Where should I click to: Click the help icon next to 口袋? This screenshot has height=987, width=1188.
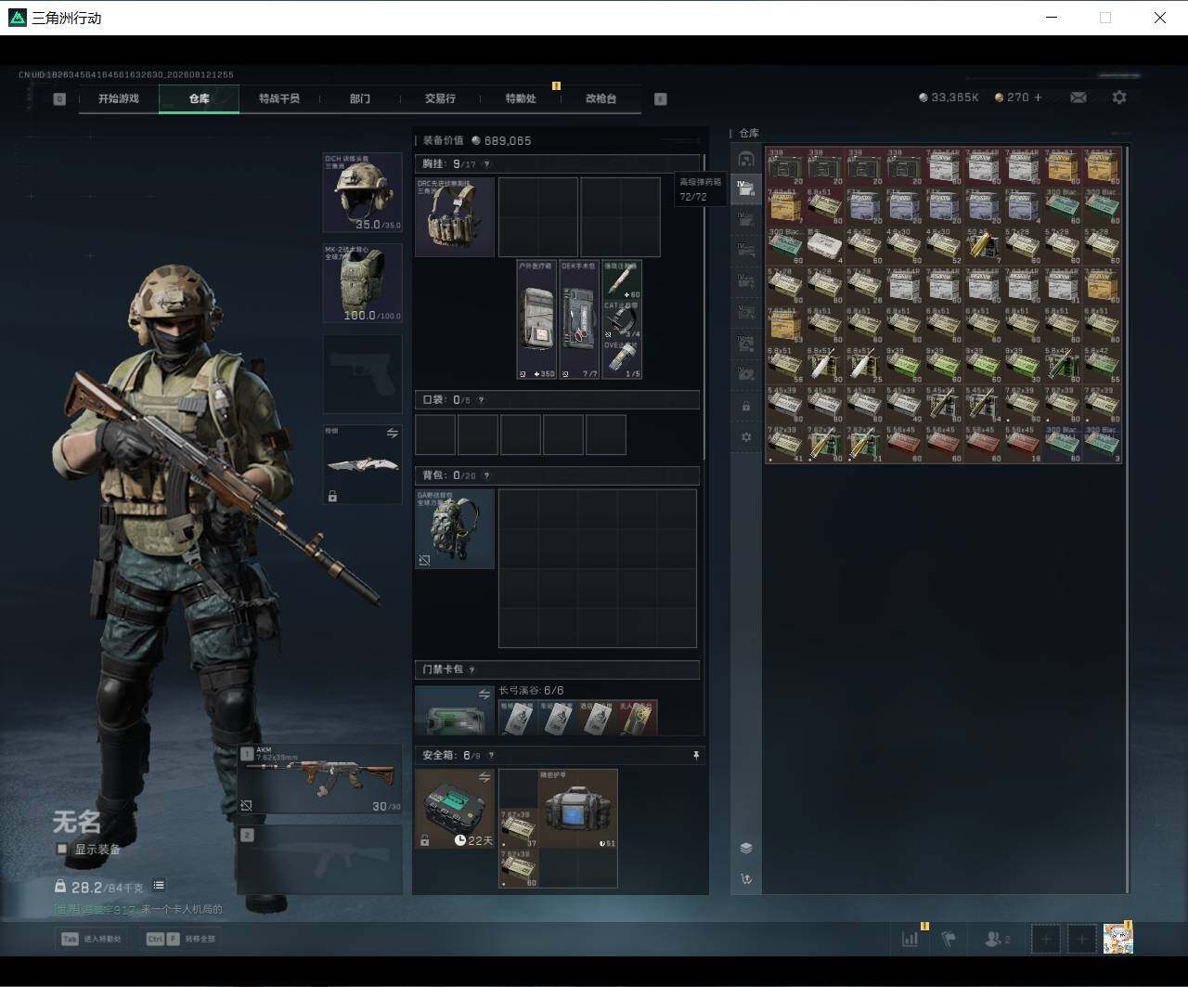[x=481, y=400]
